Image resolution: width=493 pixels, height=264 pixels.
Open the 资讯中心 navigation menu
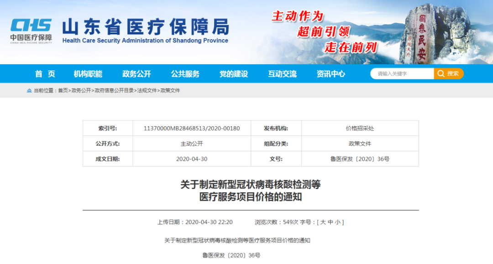330,74
